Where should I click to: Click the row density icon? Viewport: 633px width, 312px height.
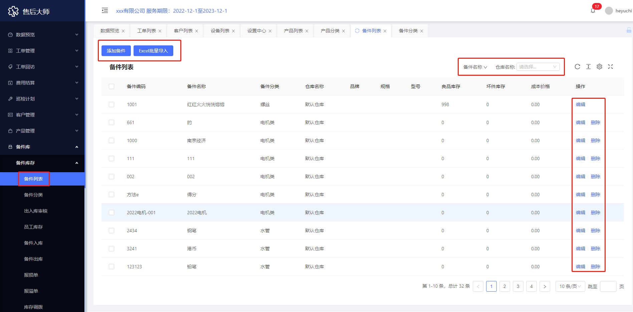tap(588, 67)
